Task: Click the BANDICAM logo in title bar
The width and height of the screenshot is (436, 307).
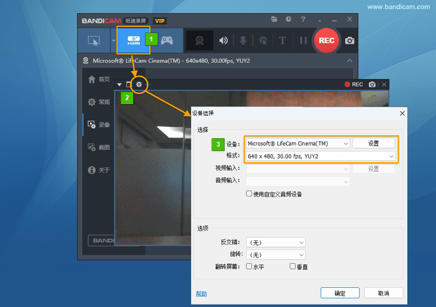Action: [x=101, y=21]
